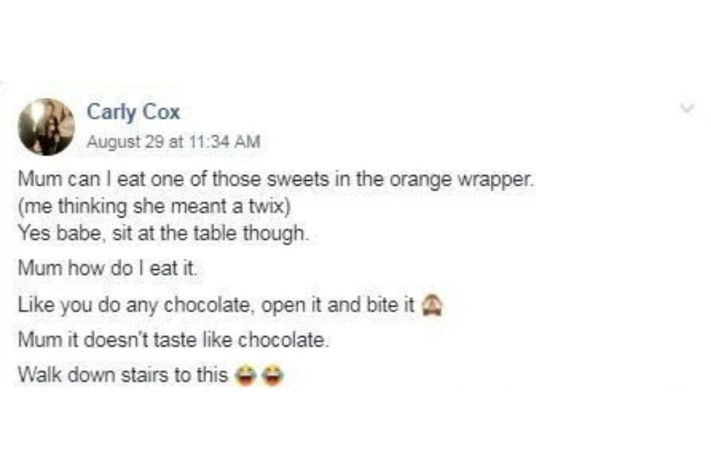The width and height of the screenshot is (711, 474).
Task: Click the "Yes babe, sit at the table" line
Action: [x=164, y=234]
